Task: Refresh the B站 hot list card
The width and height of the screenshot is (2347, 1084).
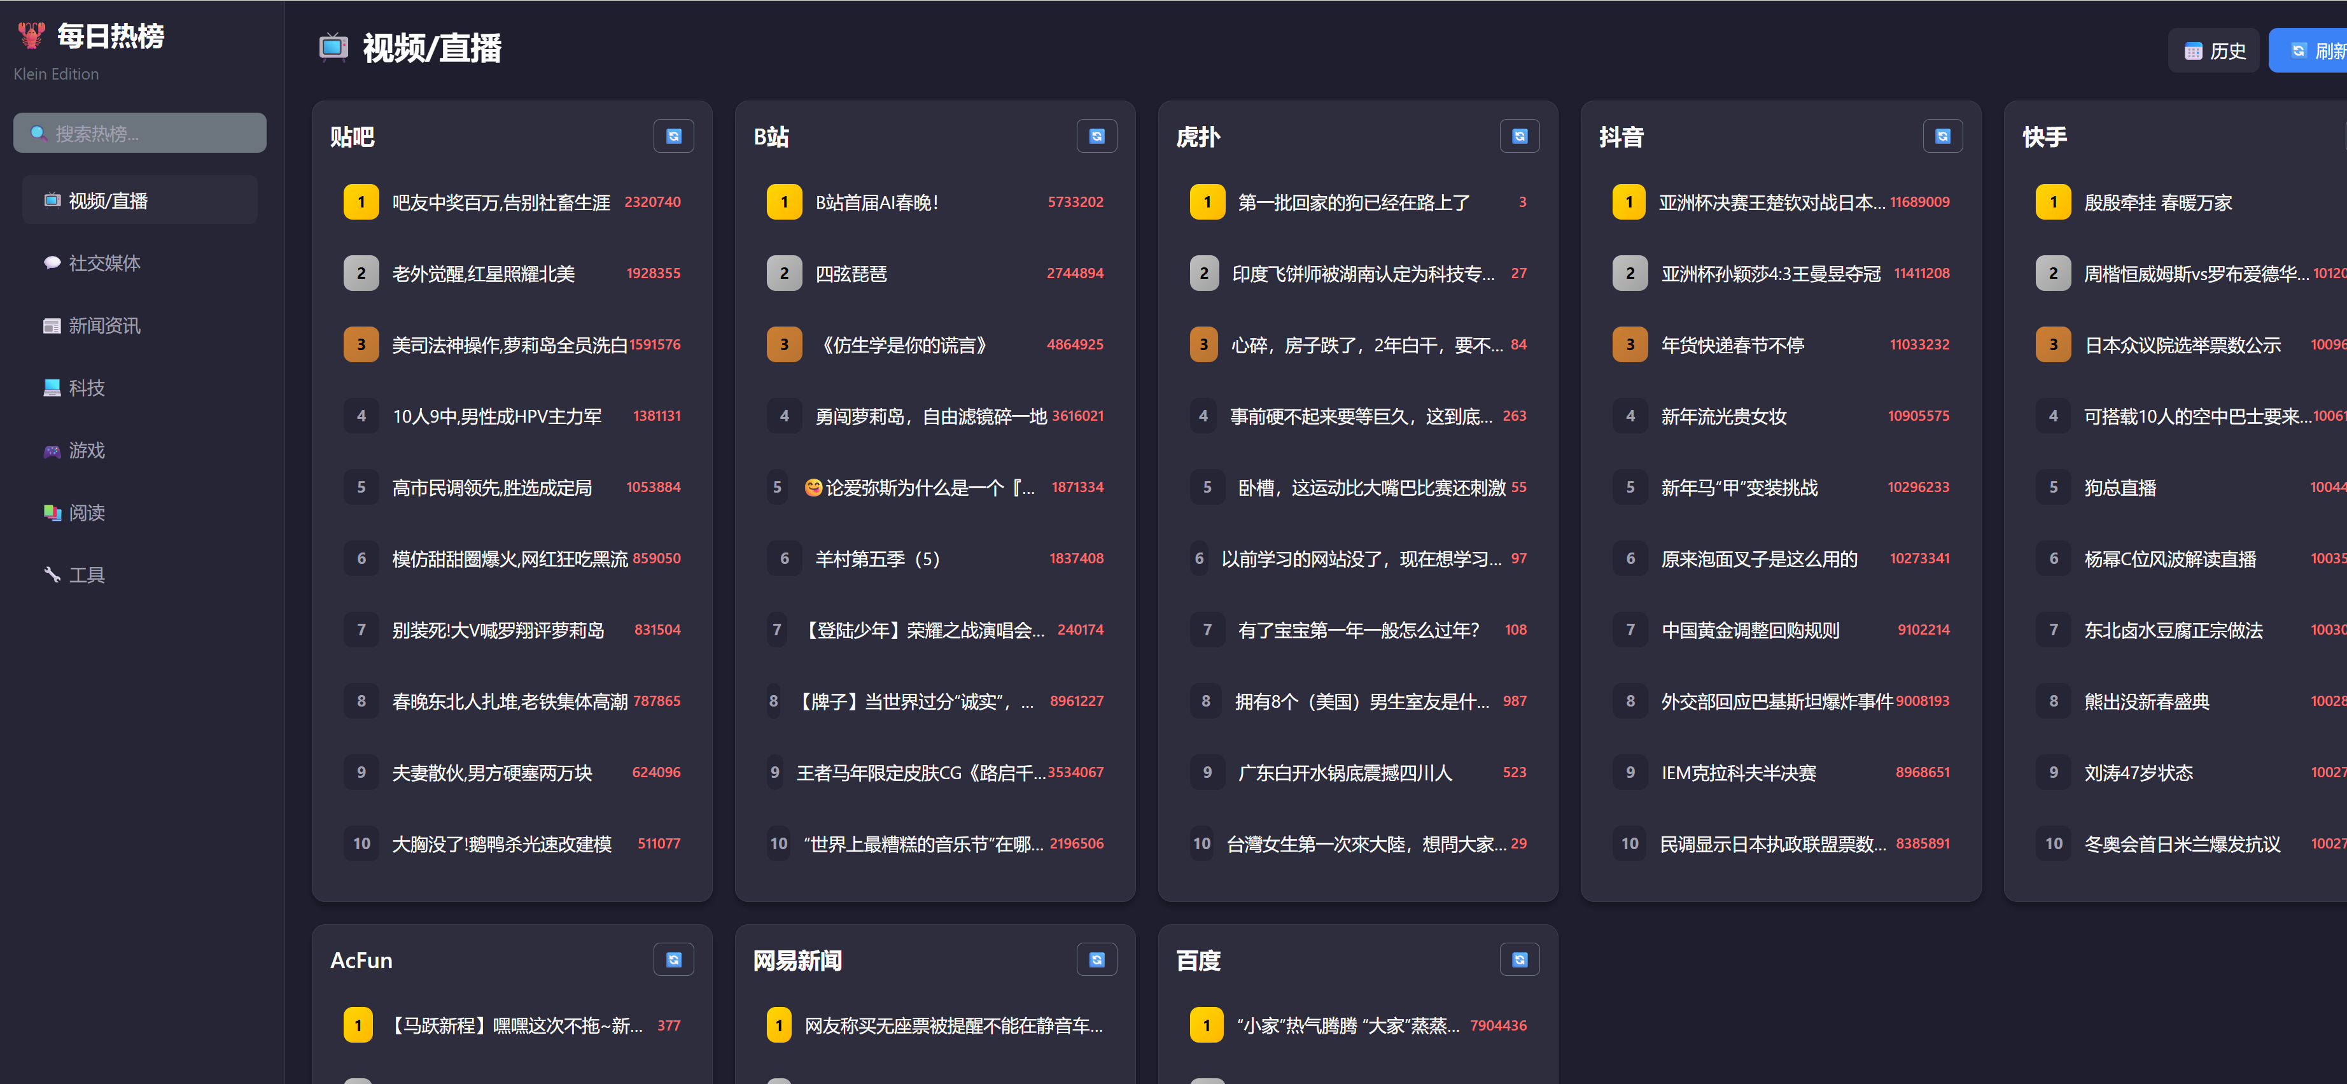Action: 1096,137
